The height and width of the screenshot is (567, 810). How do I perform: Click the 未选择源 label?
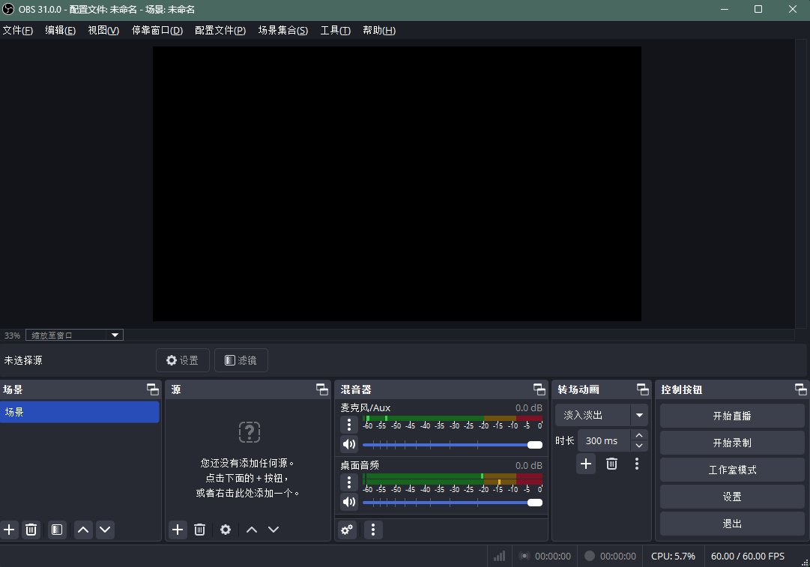click(23, 360)
